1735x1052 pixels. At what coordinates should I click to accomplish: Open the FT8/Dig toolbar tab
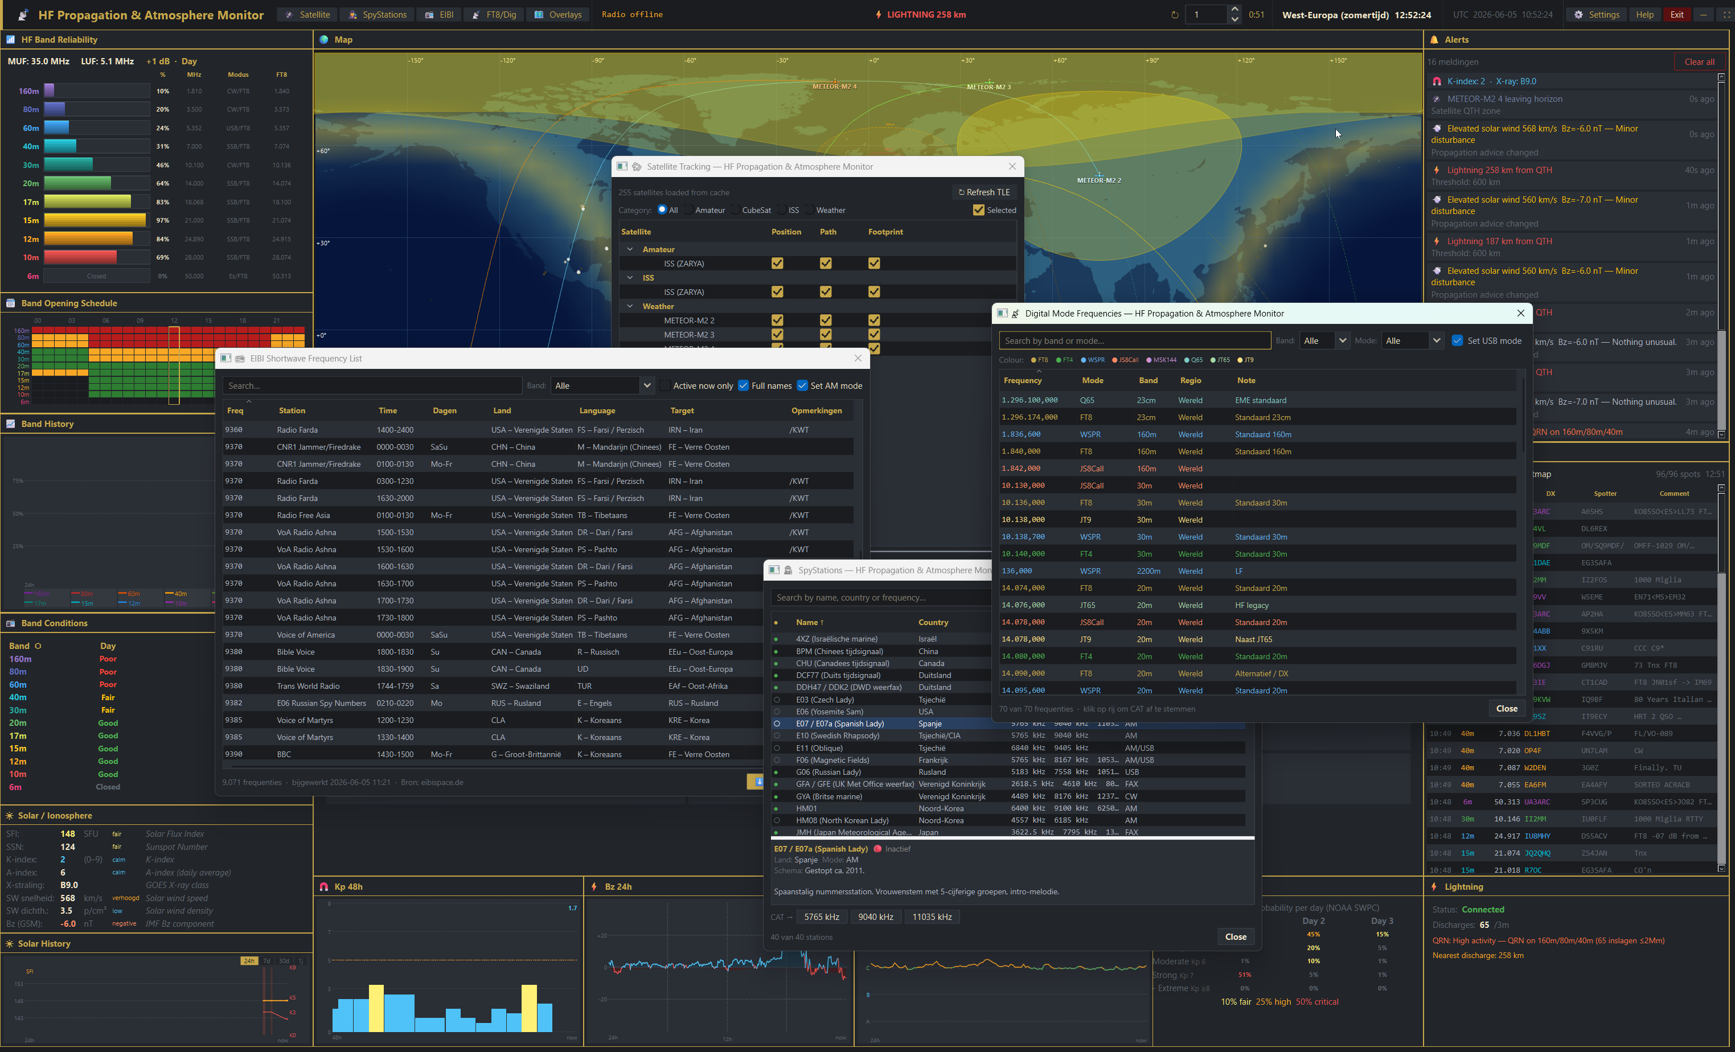point(494,15)
